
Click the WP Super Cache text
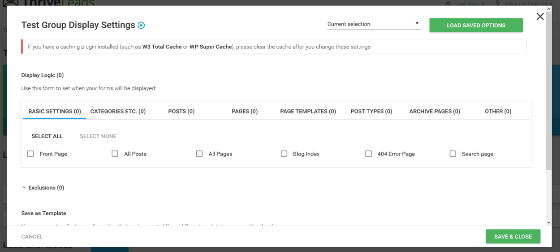click(x=211, y=47)
